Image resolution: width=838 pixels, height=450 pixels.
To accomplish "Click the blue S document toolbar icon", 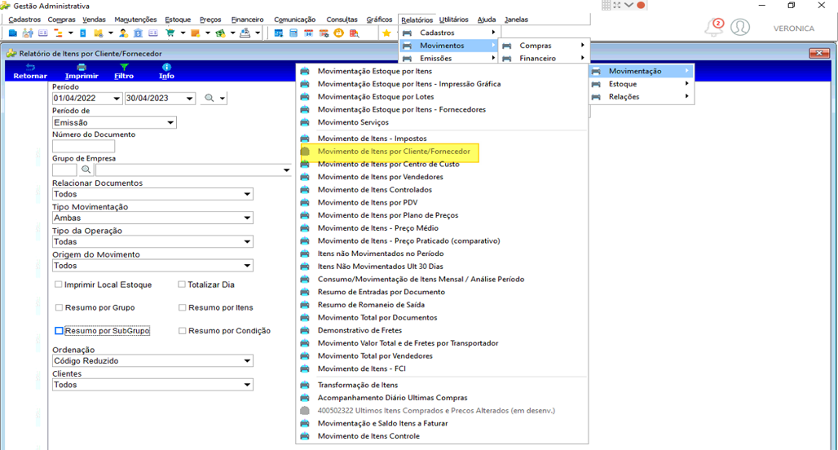I will tap(83, 33).
